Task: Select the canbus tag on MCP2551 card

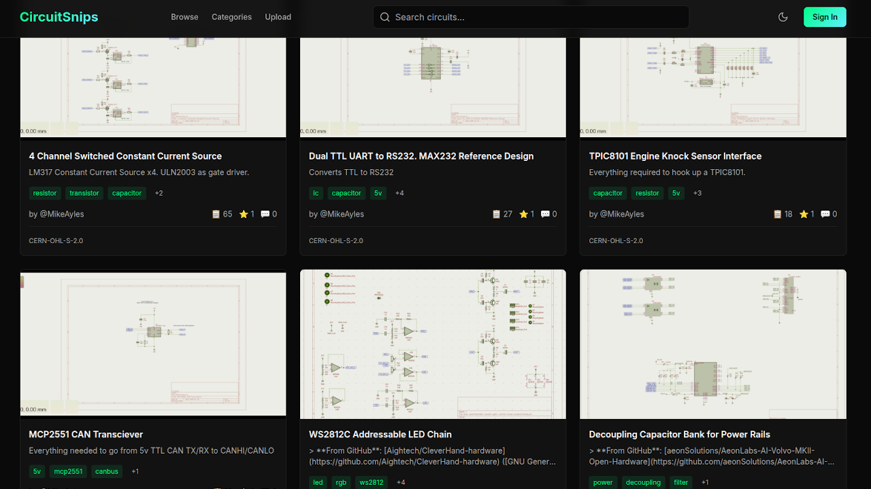Action: (107, 471)
